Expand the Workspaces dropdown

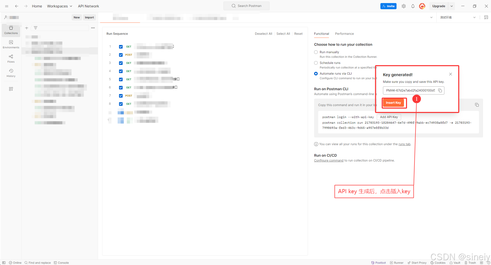tap(60, 6)
